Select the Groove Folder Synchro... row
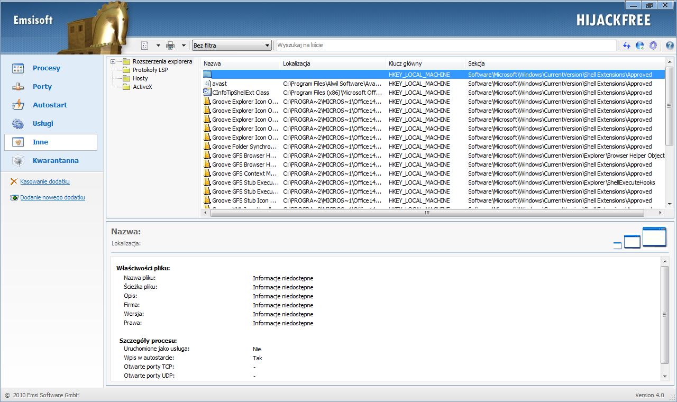 433,147
